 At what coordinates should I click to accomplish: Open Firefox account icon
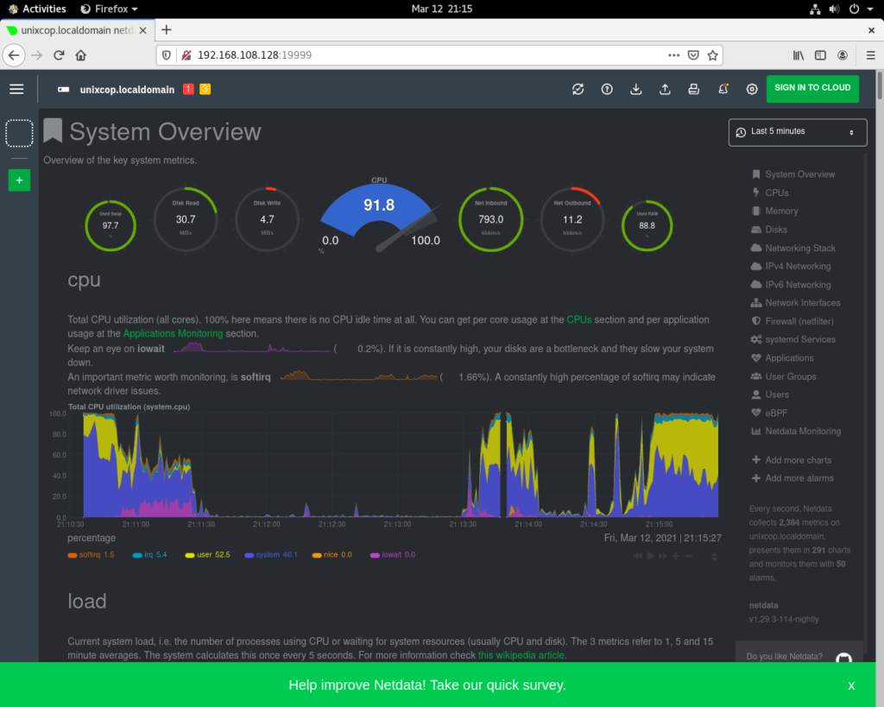pos(843,55)
